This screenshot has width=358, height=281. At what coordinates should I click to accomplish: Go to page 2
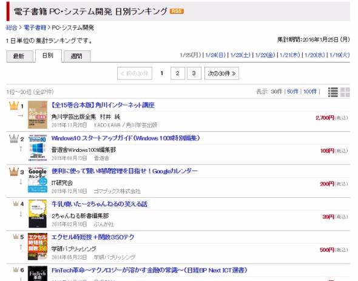tap(177, 73)
